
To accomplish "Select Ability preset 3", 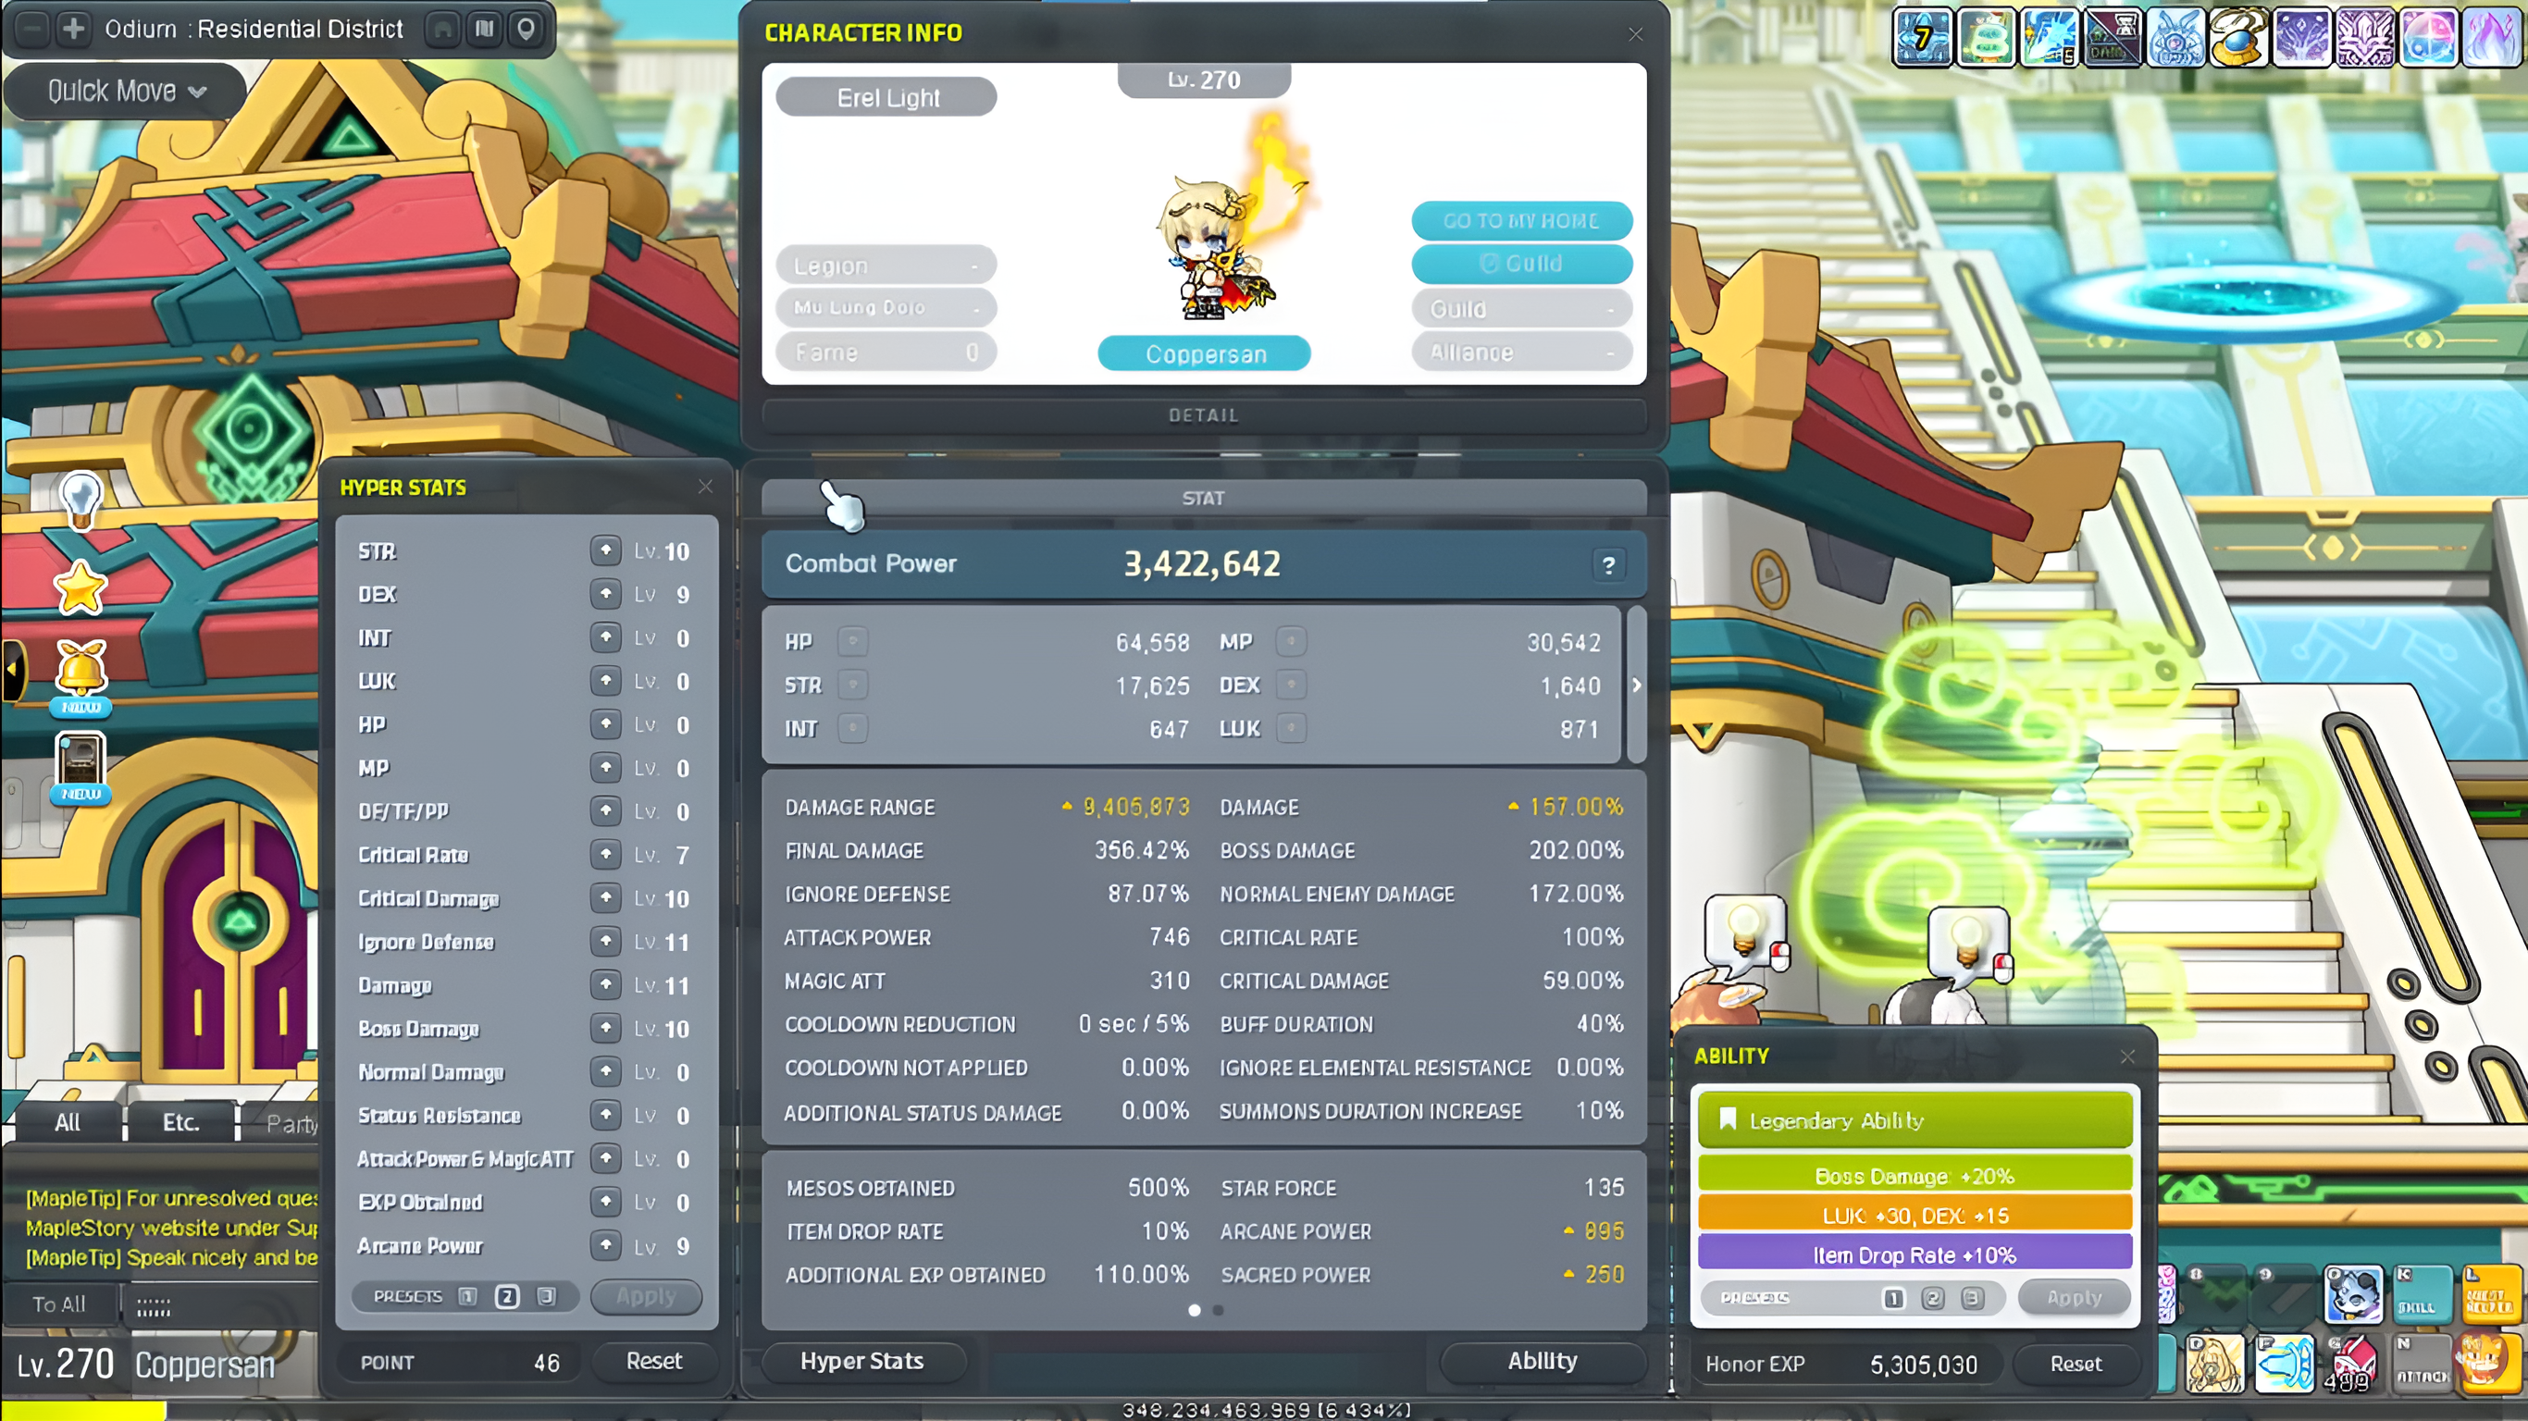I will click(x=1972, y=1298).
